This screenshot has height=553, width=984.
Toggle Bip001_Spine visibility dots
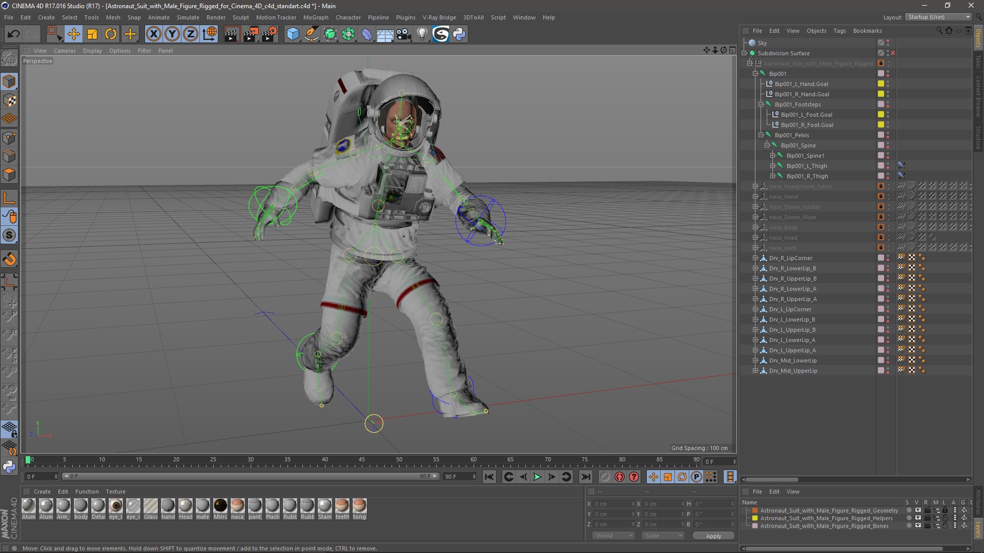point(888,145)
